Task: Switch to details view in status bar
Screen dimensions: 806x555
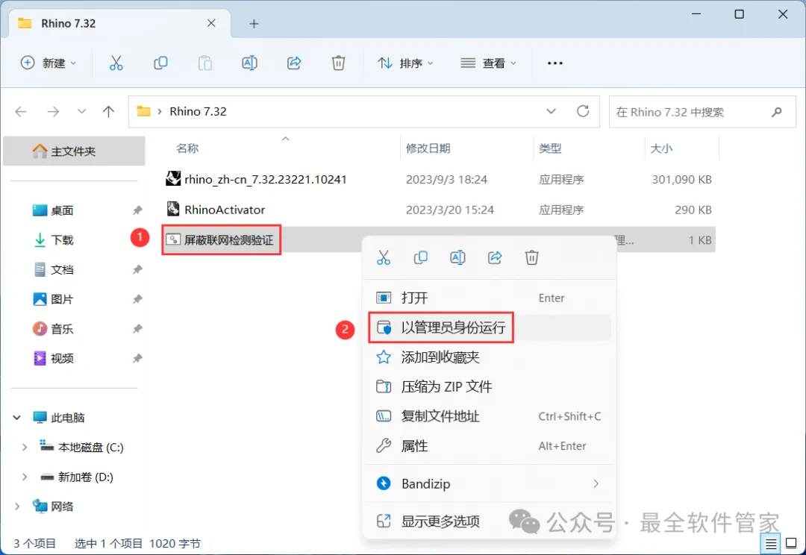Action: pos(771,543)
